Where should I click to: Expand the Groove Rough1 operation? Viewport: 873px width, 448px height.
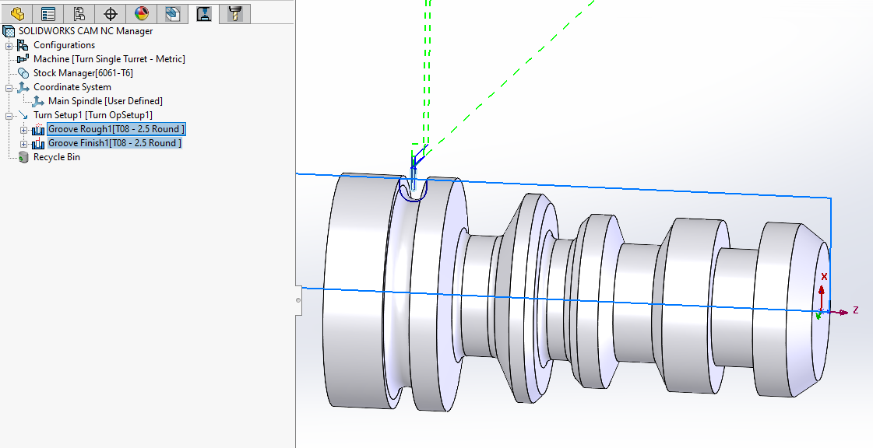click(x=24, y=129)
